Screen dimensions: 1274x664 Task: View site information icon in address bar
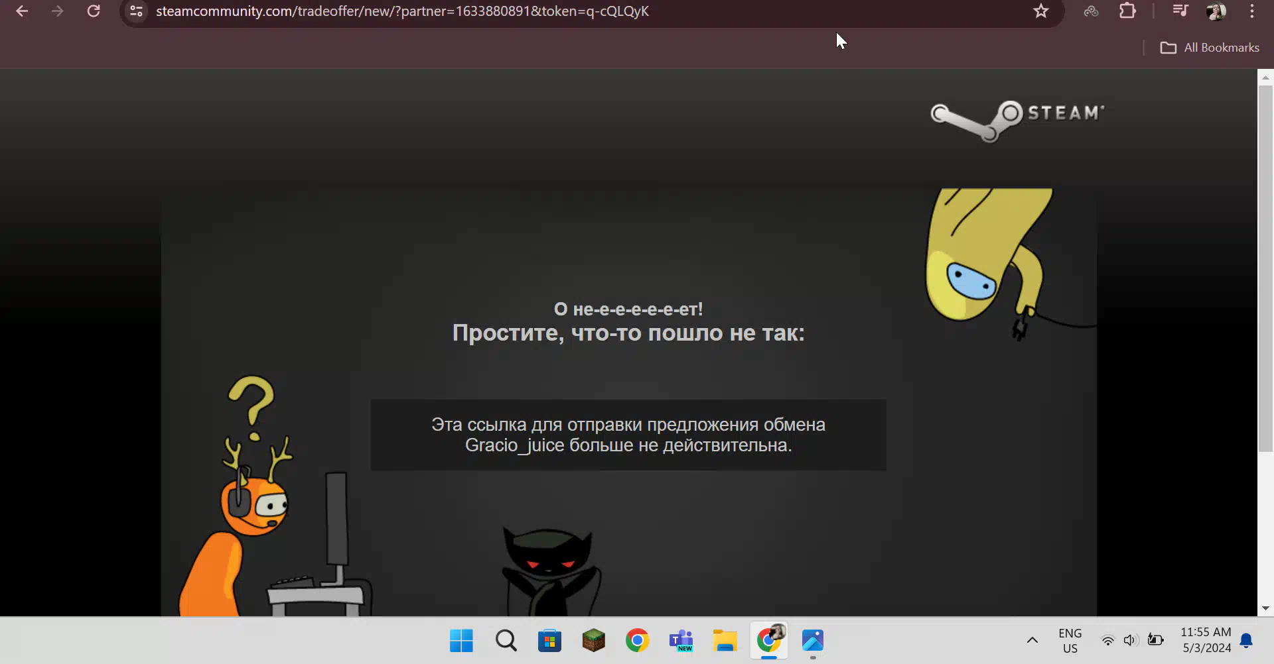tap(137, 11)
